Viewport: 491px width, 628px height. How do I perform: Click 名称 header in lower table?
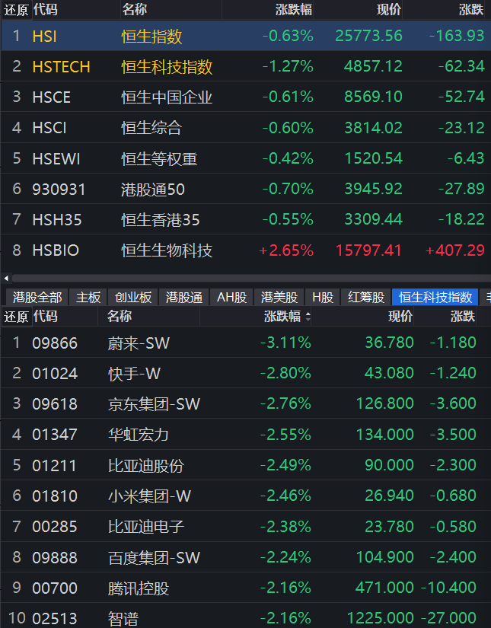pos(120,317)
